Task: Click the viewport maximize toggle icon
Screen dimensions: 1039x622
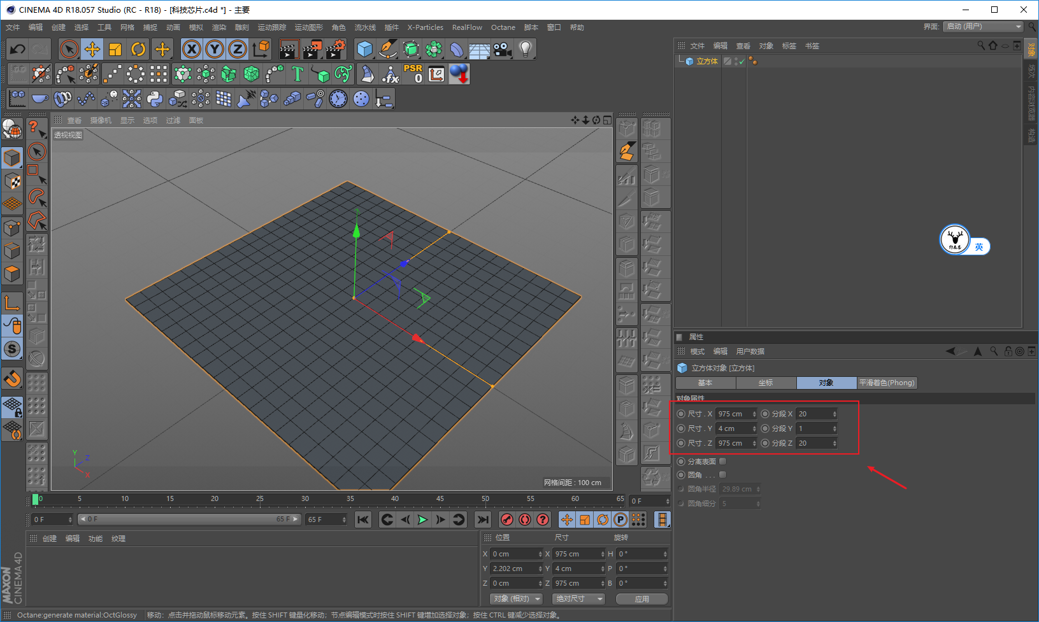Action: pos(607,120)
